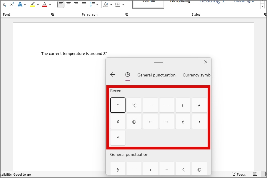267x178 pixels.
Task: Expand Text Effects dropdown arrow
Action: coord(25,5)
